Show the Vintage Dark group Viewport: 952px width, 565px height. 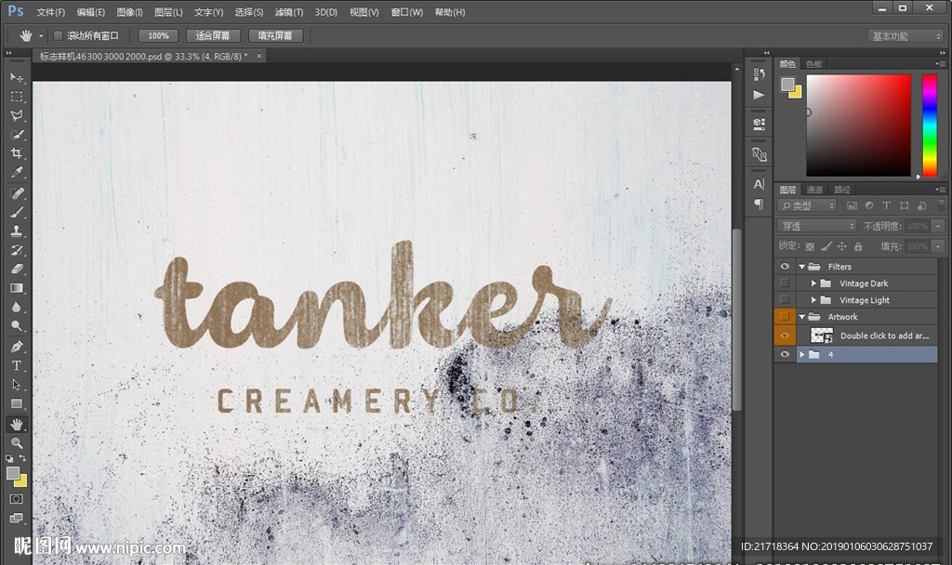coord(785,282)
